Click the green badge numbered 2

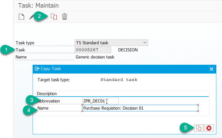[x=42, y=16]
